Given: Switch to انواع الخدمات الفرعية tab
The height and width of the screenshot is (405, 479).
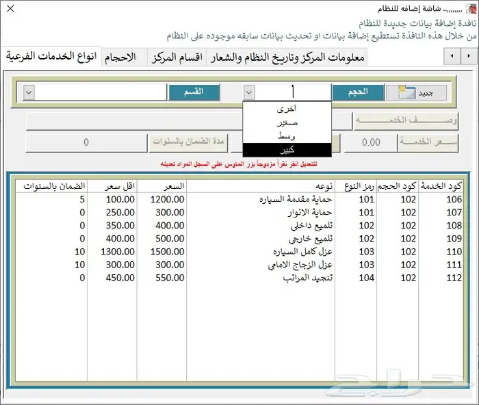Looking at the screenshot, I should click(x=51, y=57).
